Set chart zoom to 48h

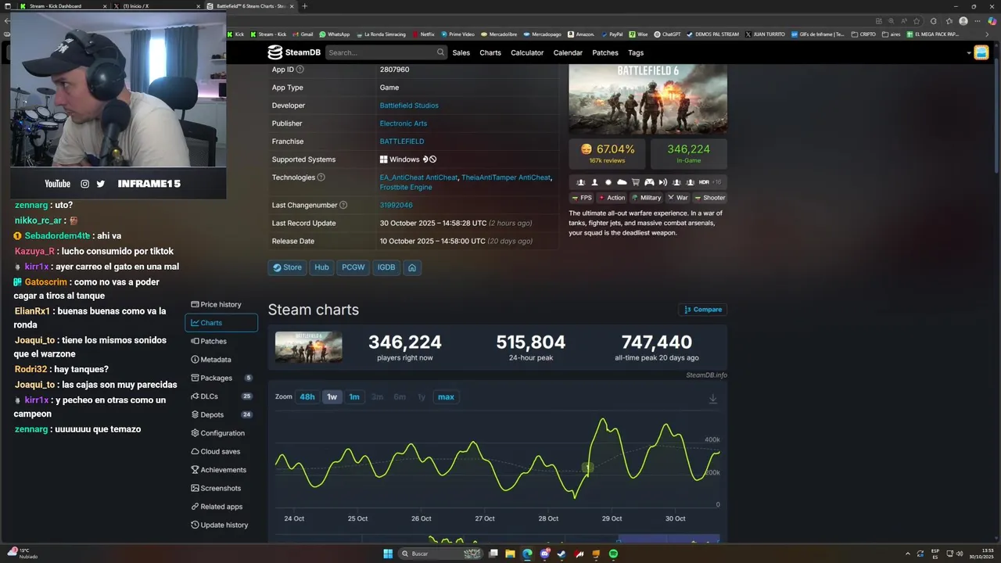click(x=307, y=397)
